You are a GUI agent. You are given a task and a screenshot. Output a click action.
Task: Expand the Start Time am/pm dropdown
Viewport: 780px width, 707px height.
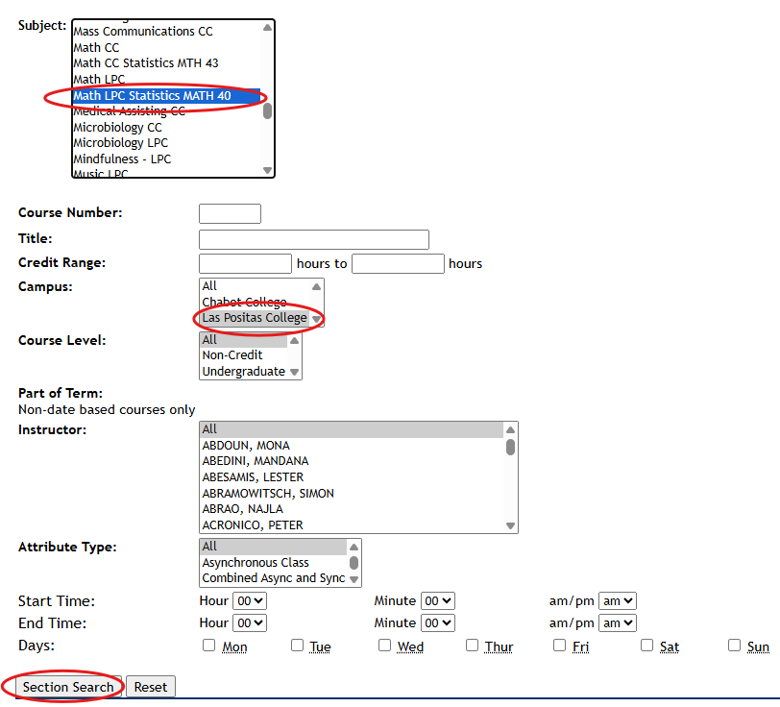tap(617, 600)
